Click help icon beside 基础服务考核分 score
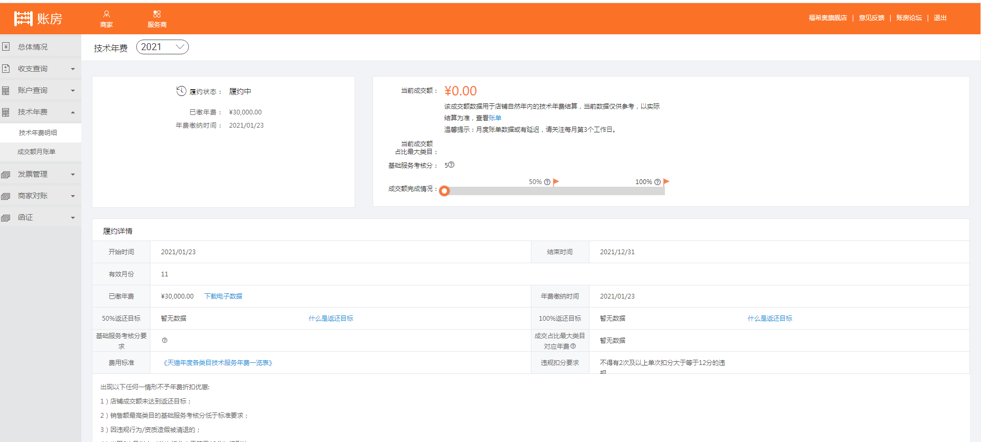The width and height of the screenshot is (981, 442). [x=451, y=165]
